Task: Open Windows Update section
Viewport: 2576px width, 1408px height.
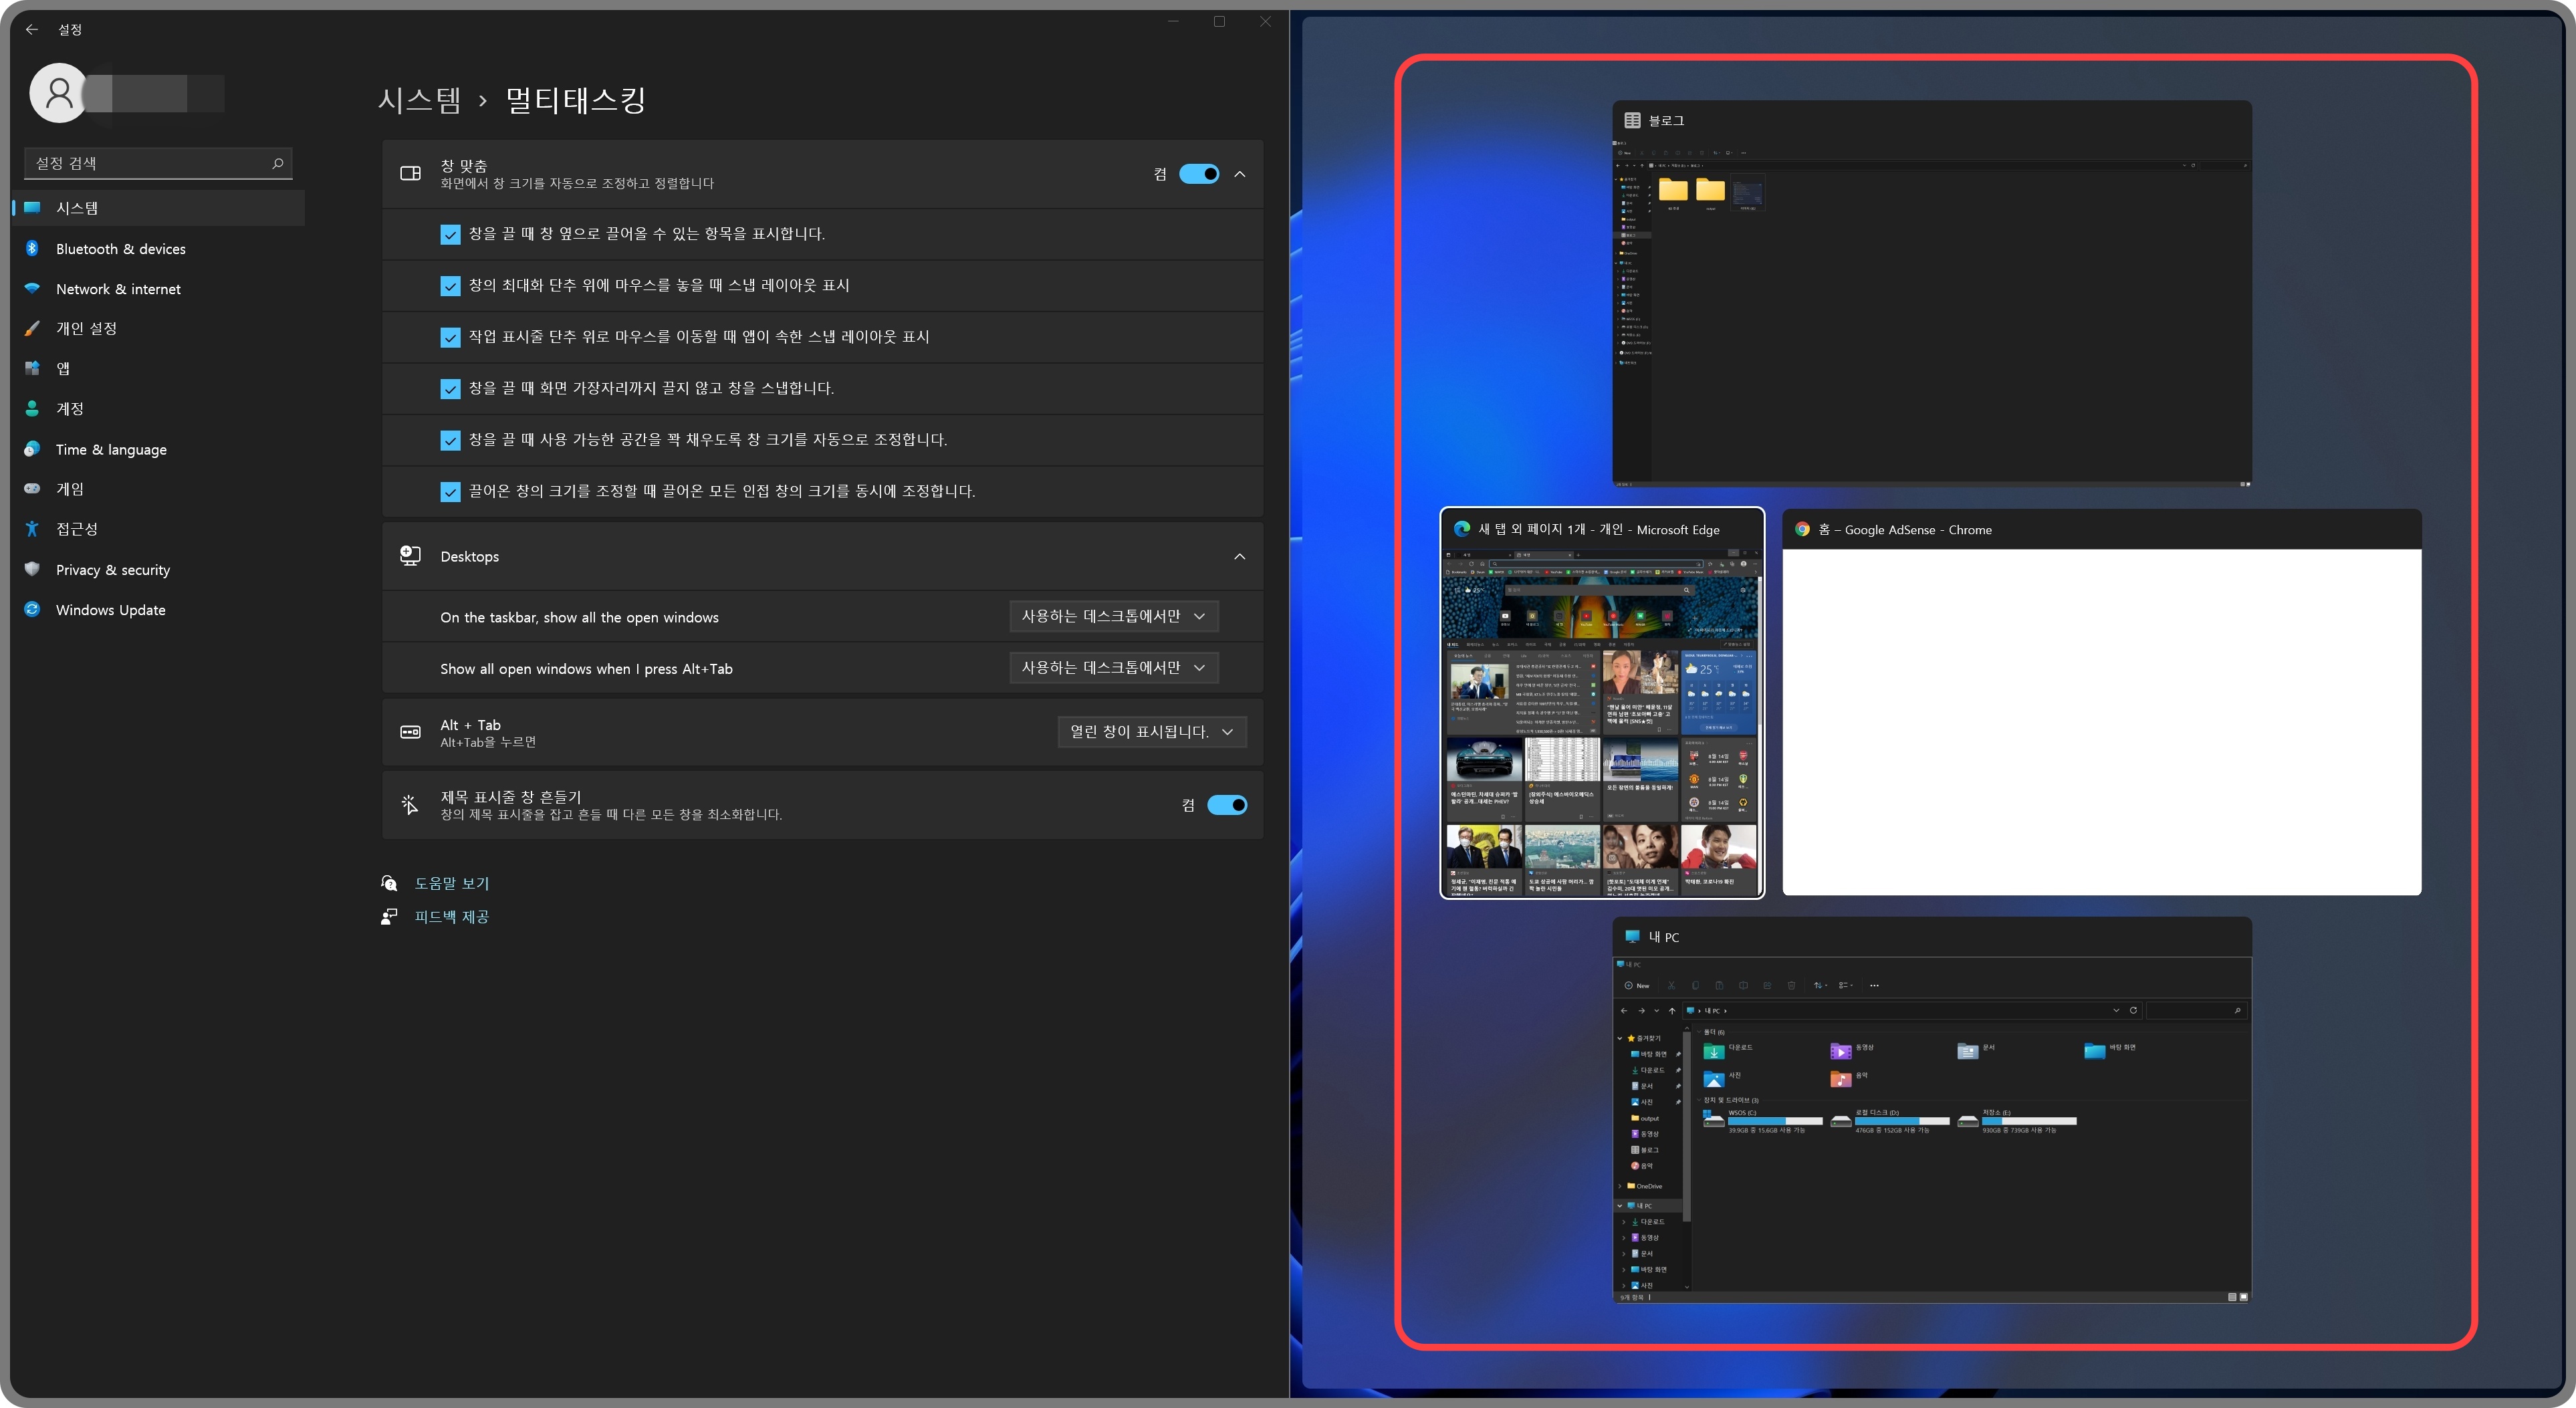Action: pos(110,610)
